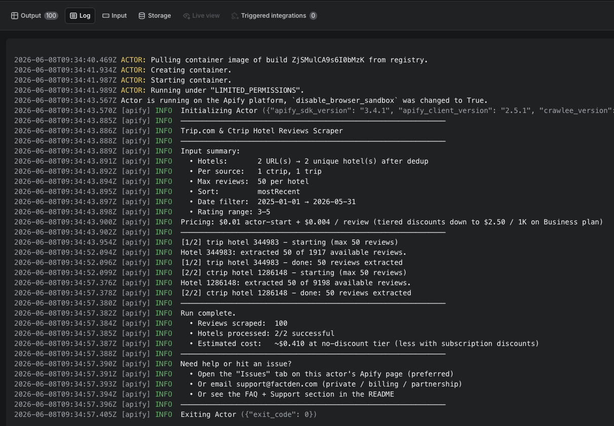
Task: Click the 'Hotels: 2 URL(s)' log line
Action: 221,161
